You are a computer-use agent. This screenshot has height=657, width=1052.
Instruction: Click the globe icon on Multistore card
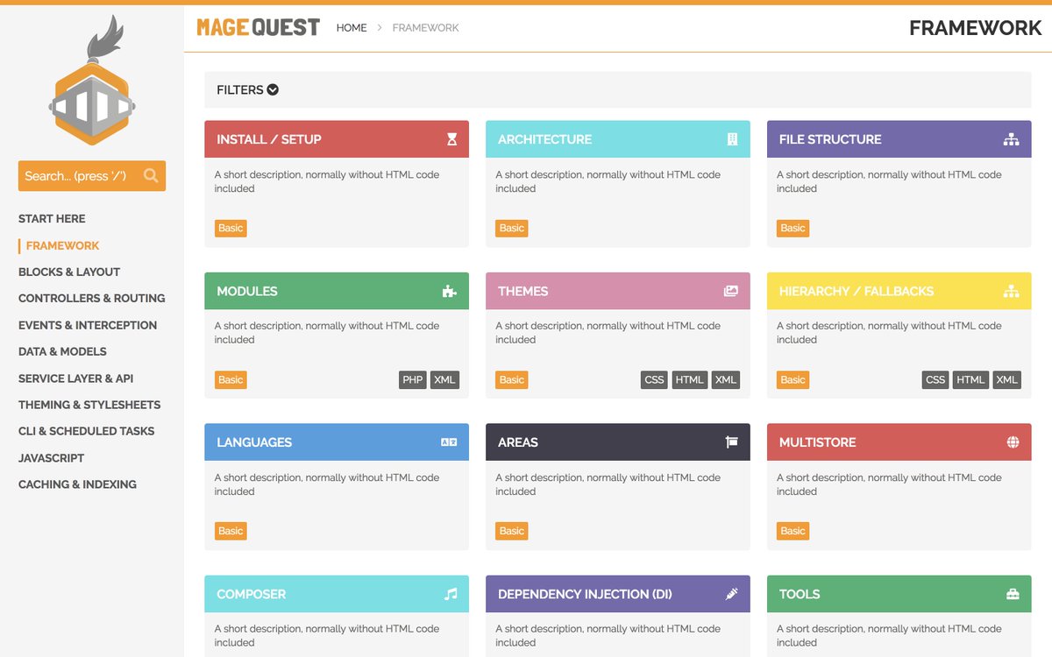pos(1014,442)
